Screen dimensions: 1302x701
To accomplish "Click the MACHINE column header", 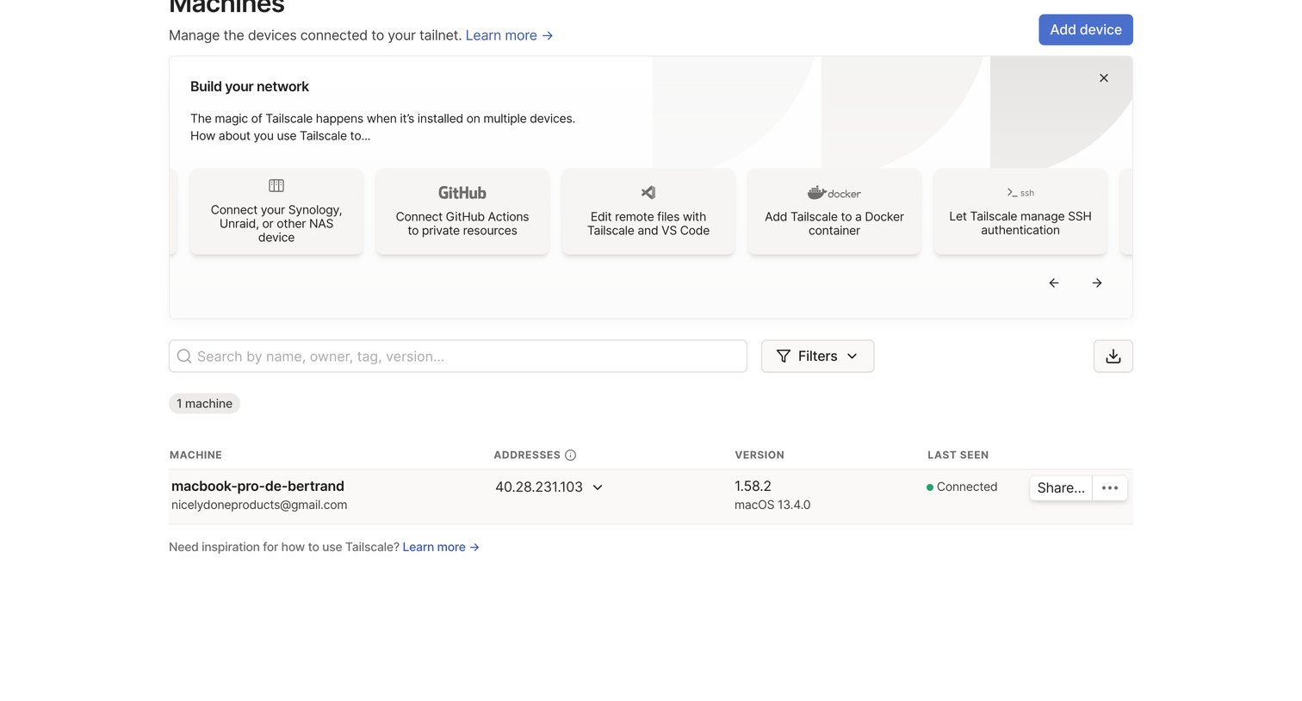I will coord(195,456).
